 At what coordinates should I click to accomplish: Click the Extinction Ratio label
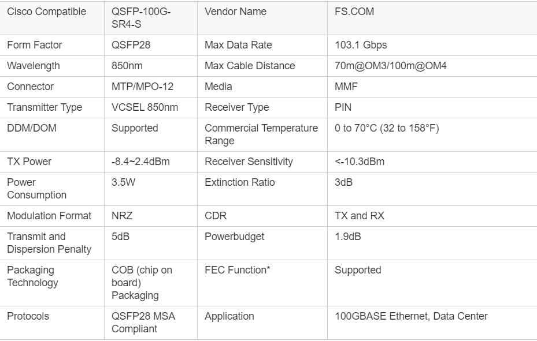click(x=239, y=182)
